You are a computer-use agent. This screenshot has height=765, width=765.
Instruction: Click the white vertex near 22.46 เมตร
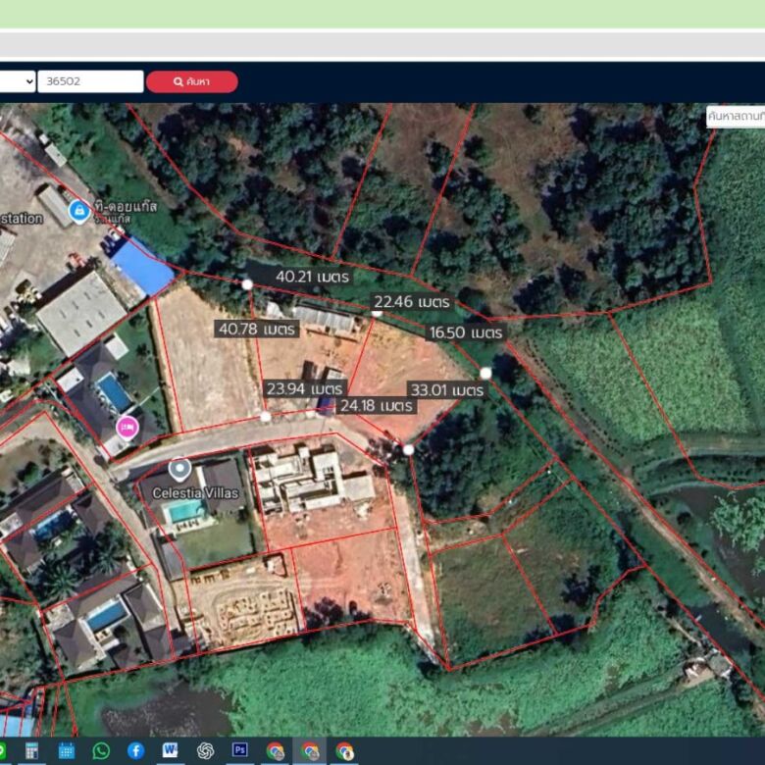coord(377,312)
